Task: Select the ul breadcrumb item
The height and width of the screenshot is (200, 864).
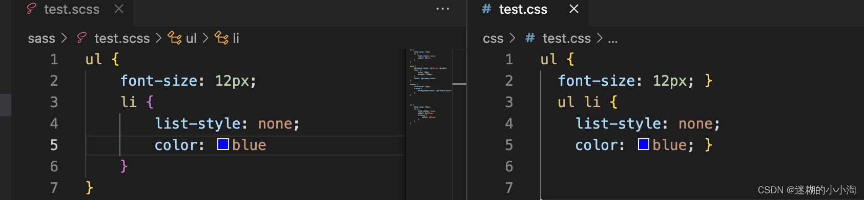Action: point(191,38)
